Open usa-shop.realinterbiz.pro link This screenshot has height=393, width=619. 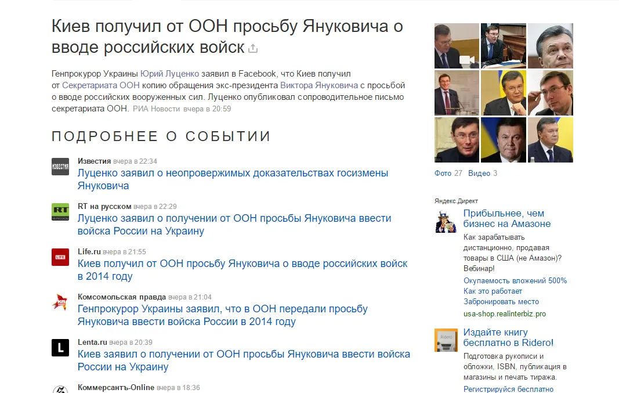click(x=505, y=314)
